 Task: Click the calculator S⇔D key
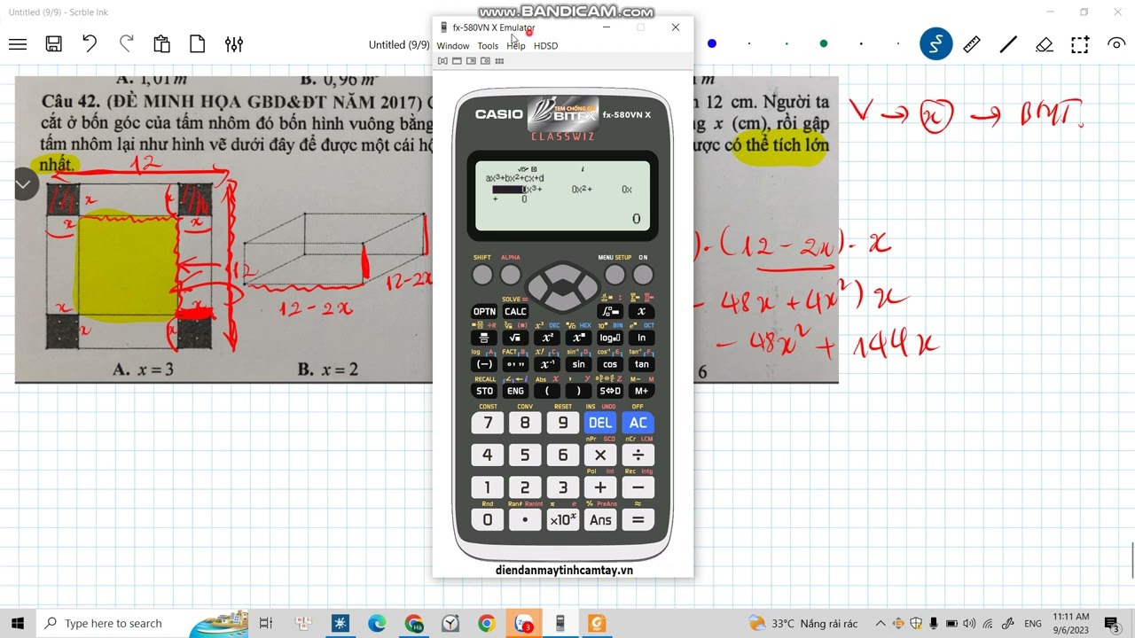[x=610, y=391]
